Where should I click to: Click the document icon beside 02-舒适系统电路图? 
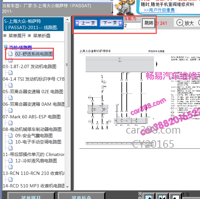point(11,54)
